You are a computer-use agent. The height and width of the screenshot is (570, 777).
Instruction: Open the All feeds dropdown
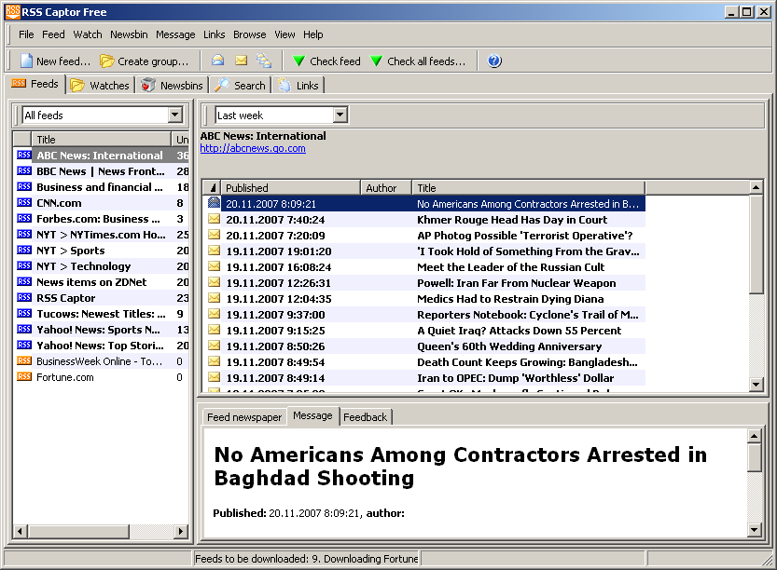click(x=174, y=115)
